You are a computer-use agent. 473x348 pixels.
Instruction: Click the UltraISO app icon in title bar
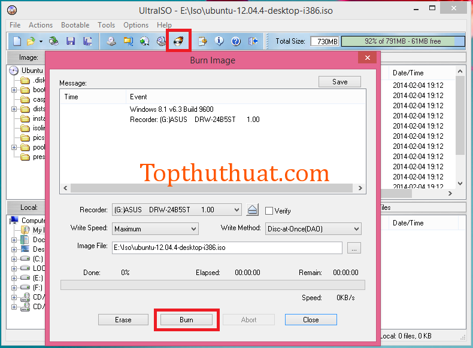(12, 10)
